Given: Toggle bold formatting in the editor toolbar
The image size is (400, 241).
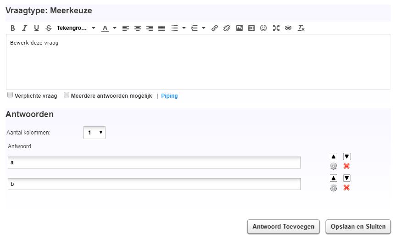Looking at the screenshot, I should 13,28.
